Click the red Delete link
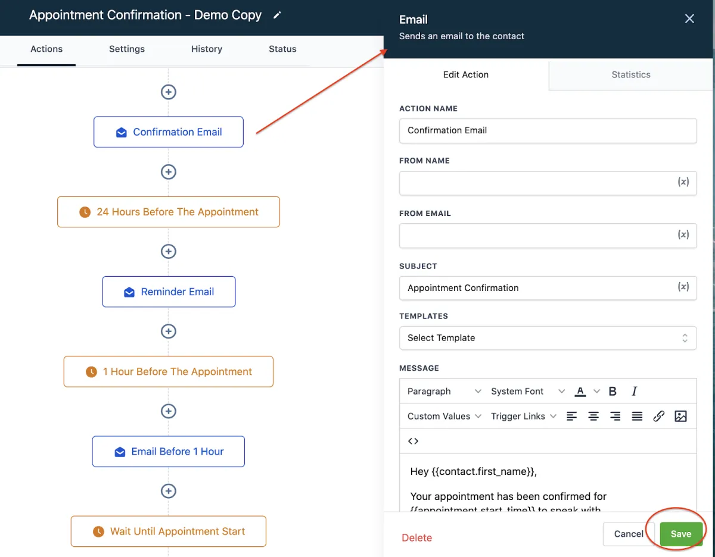 tap(416, 538)
